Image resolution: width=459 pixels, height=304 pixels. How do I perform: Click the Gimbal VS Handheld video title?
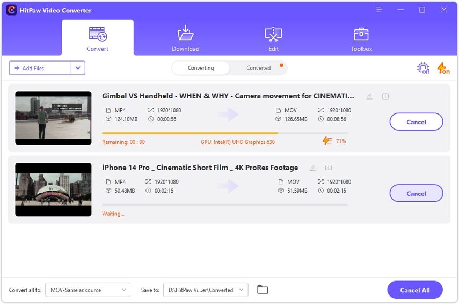[x=228, y=96]
